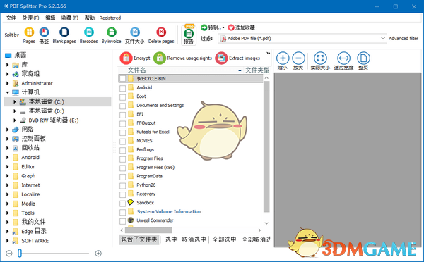The image size is (424, 262).
Task: Select Split by Pages icon
Action: pos(29,32)
